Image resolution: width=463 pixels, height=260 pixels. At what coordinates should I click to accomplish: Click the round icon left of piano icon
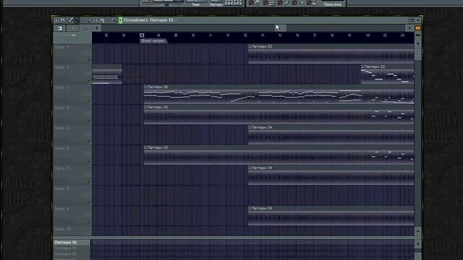click(258, 3)
